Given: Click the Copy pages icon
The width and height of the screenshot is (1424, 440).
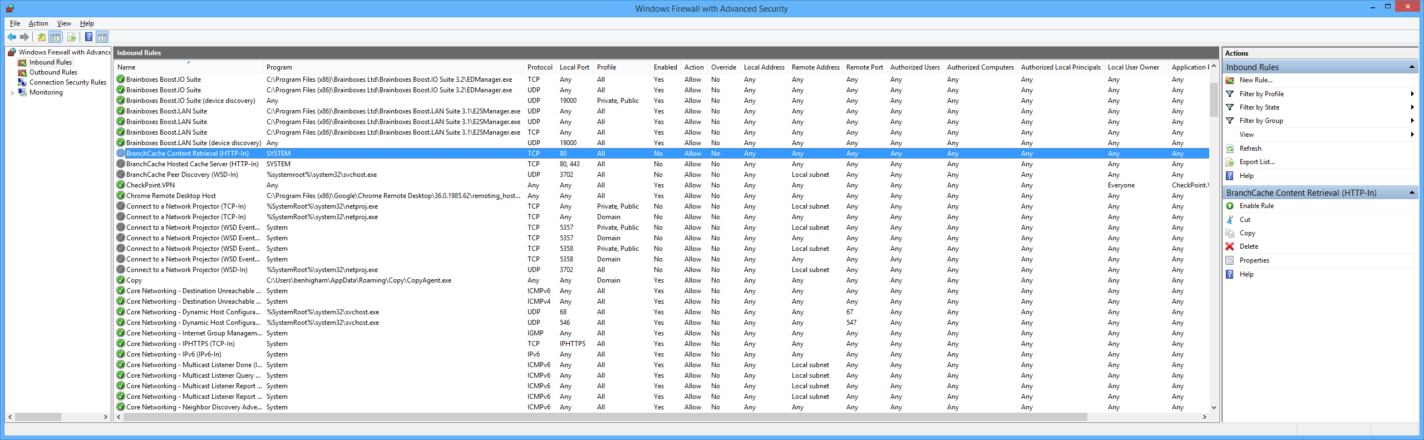Looking at the screenshot, I should (x=1230, y=233).
